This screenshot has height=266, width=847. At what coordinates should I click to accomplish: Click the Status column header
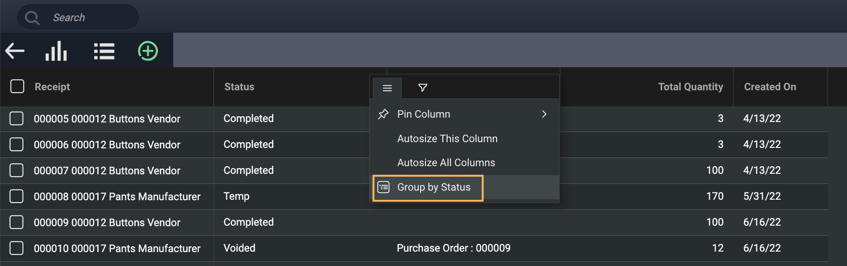coord(239,87)
